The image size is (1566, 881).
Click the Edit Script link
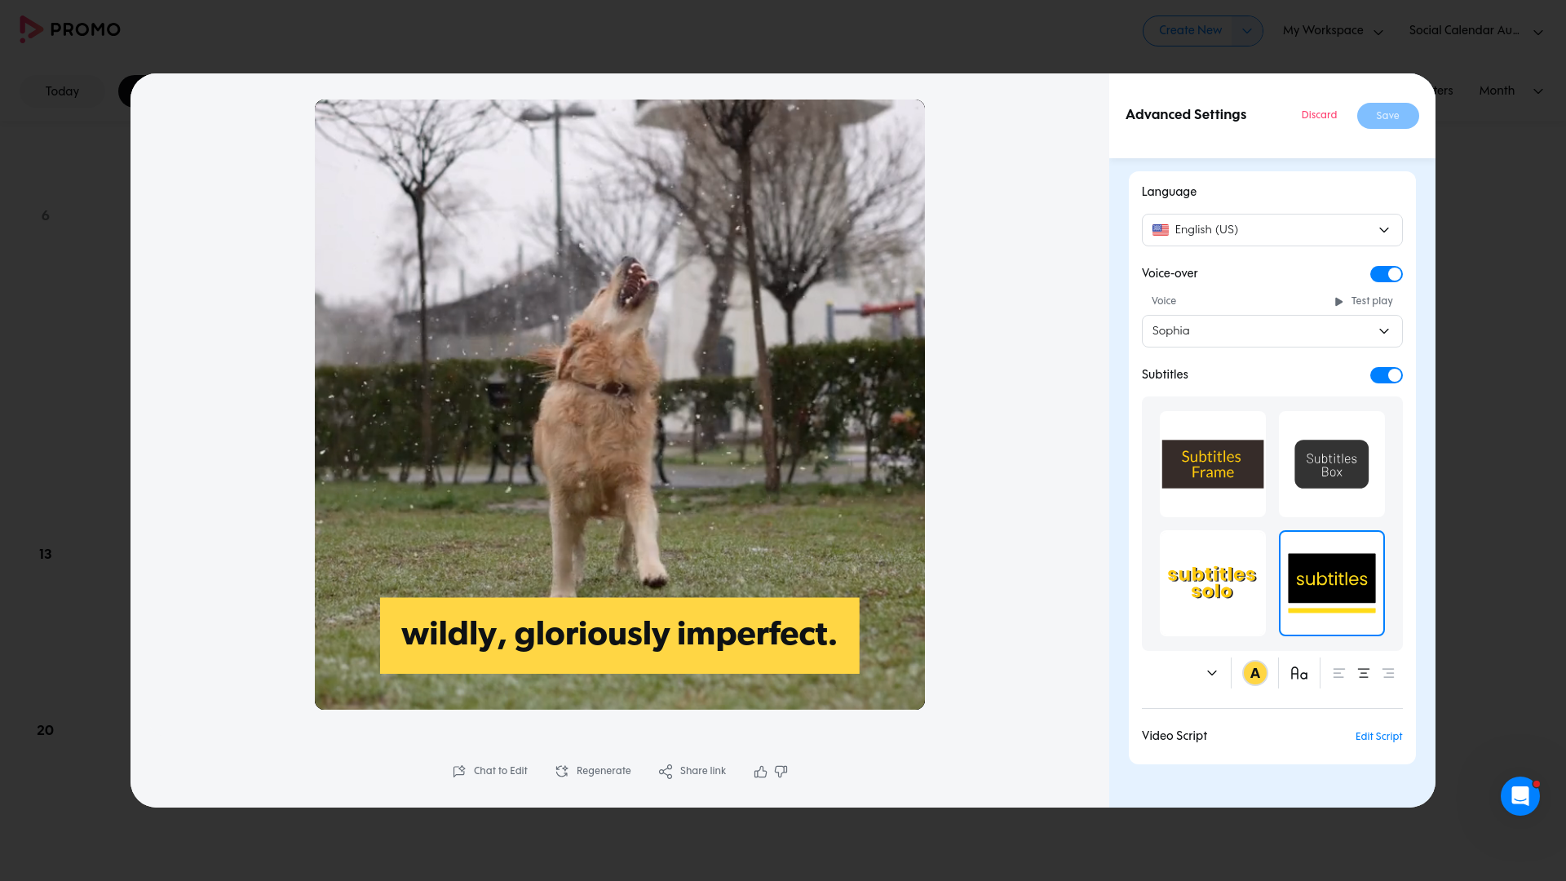coord(1378,737)
